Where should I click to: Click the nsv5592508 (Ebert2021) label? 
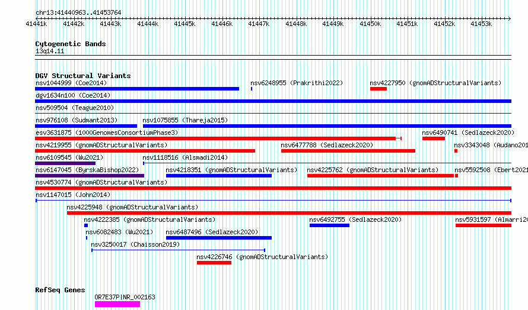point(491,170)
